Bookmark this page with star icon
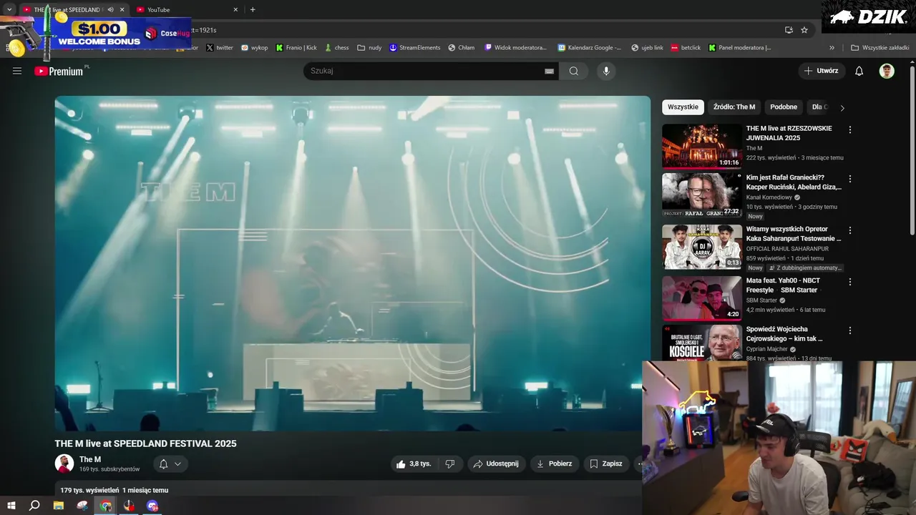Viewport: 916px width, 515px height. 804,30
